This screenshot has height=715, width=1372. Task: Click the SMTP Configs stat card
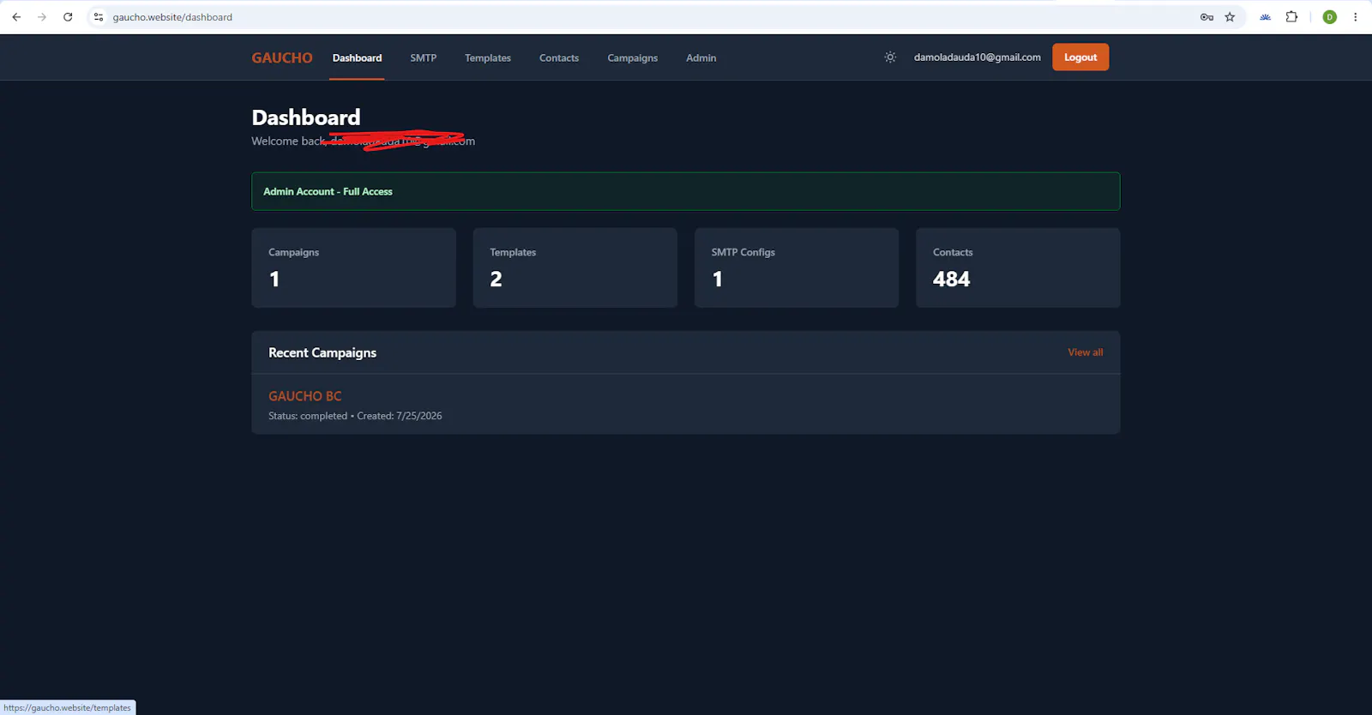(x=797, y=267)
